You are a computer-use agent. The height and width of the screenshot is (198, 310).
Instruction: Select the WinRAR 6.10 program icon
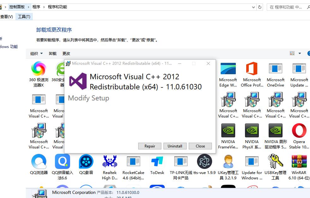point(299,162)
